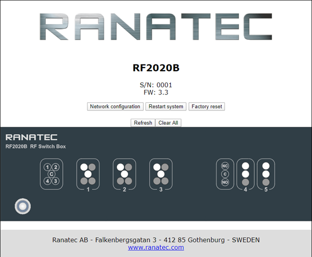Click legend circle C between NC and NO
The width and height of the screenshot is (312, 257).
[225, 174]
